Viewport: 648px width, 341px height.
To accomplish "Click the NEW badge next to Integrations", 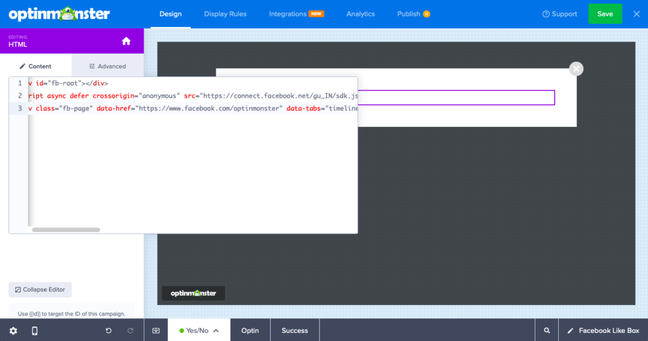I will pos(316,14).
